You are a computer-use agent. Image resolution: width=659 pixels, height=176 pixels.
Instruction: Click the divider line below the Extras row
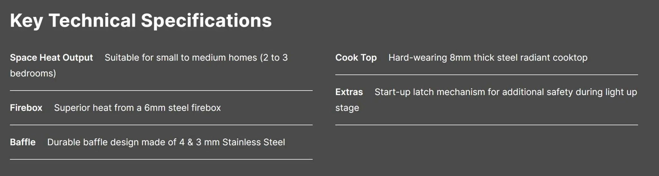point(487,125)
